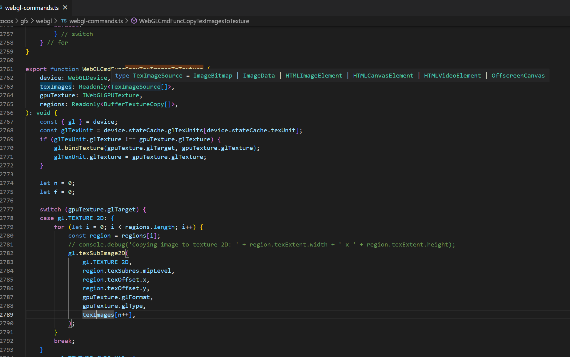The width and height of the screenshot is (570, 357).
Task: Click regions.length on line 2779
Action: [x=150, y=227]
